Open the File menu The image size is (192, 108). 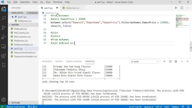9,2
